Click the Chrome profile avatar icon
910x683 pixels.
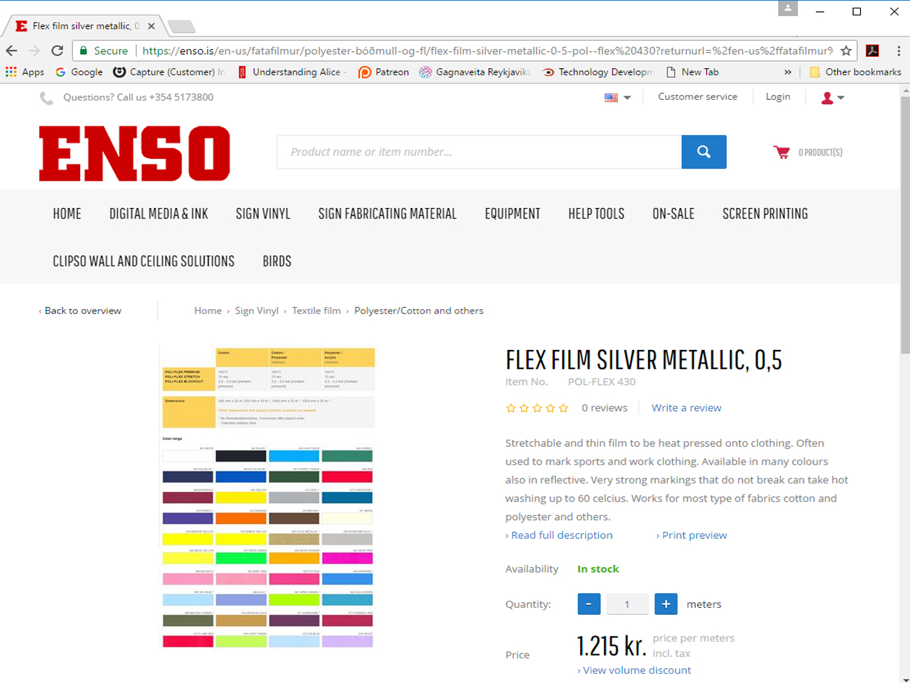click(x=788, y=8)
